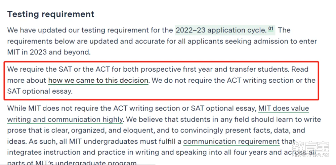
Task: Click the "prose that is clear, organized" line
Action: click(x=56, y=131)
